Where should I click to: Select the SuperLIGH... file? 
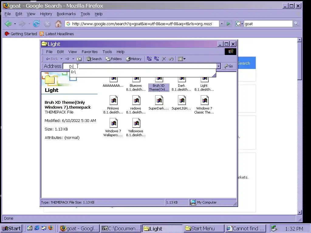(181, 103)
